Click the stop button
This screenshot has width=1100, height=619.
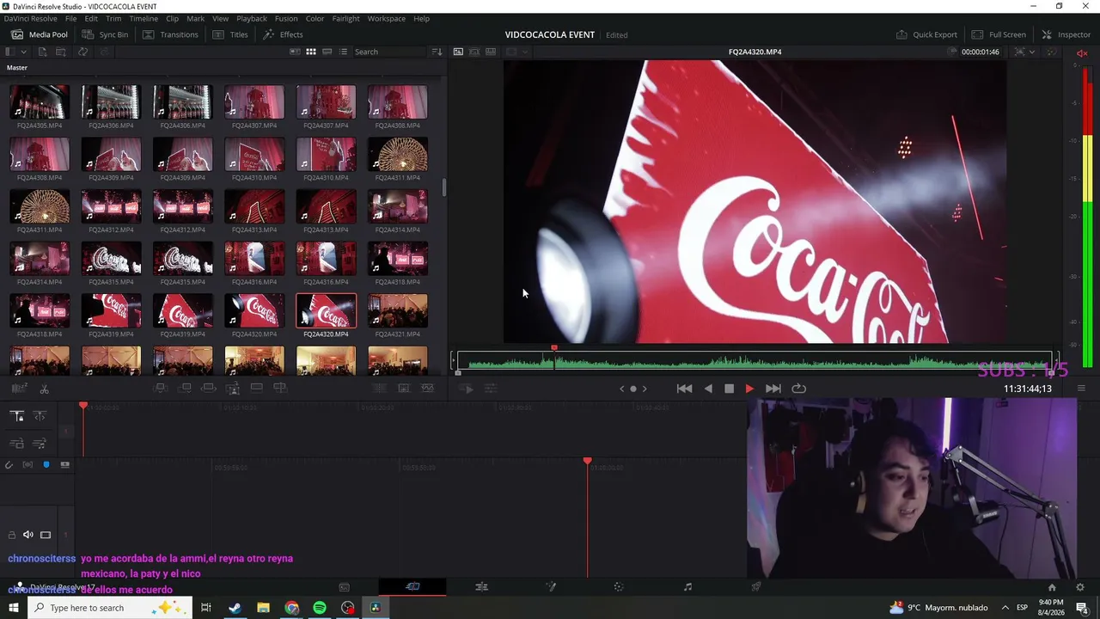729,389
